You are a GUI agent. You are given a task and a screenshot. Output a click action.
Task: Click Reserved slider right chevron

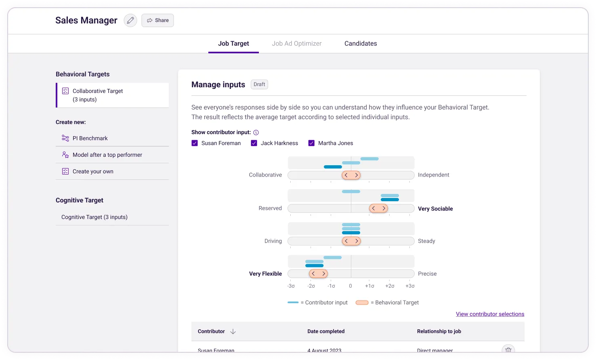point(384,208)
